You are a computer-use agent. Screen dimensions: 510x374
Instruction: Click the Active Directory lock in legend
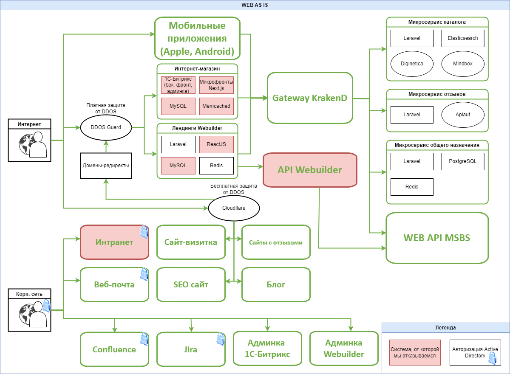coord(492,359)
